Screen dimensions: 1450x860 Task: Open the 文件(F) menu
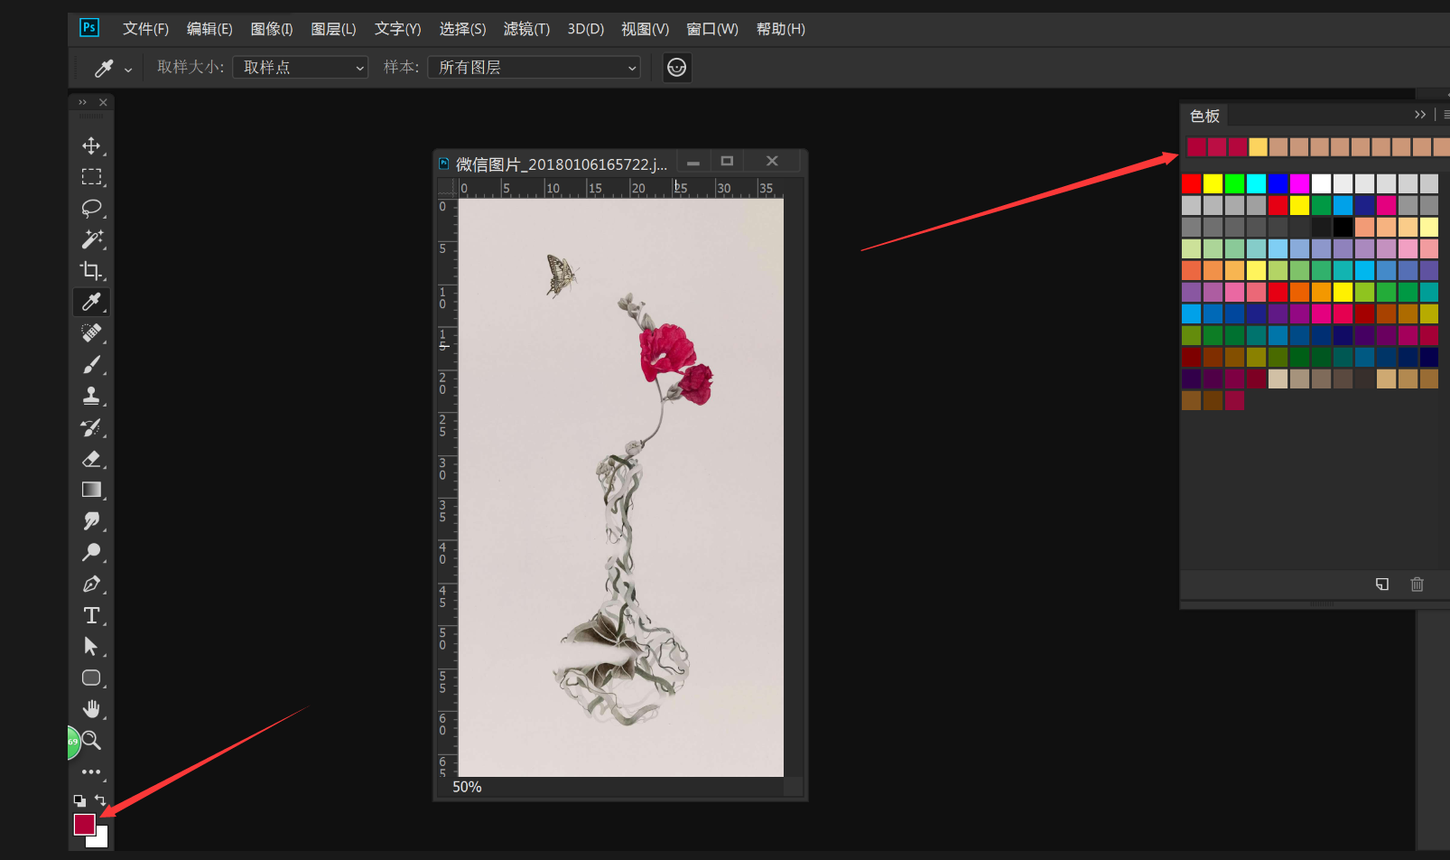click(146, 29)
